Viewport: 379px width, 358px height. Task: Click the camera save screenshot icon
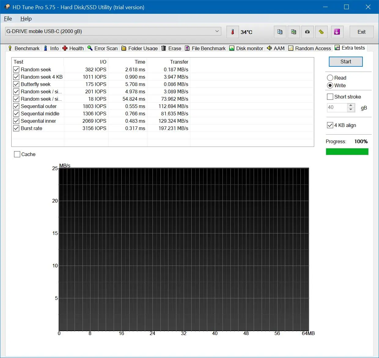pyautogui.click(x=307, y=32)
